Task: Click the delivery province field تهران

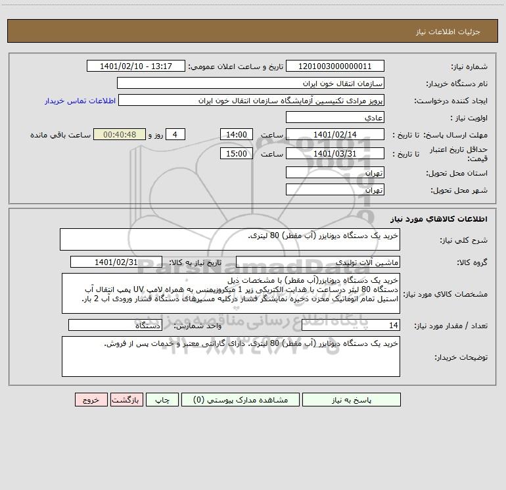Action: 335,172
